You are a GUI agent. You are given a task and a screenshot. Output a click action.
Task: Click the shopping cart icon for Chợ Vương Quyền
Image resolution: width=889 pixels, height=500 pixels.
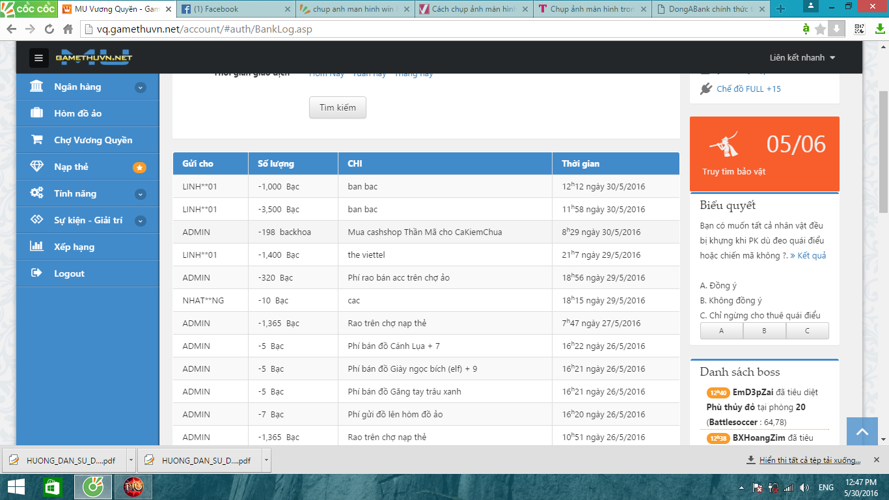37,140
